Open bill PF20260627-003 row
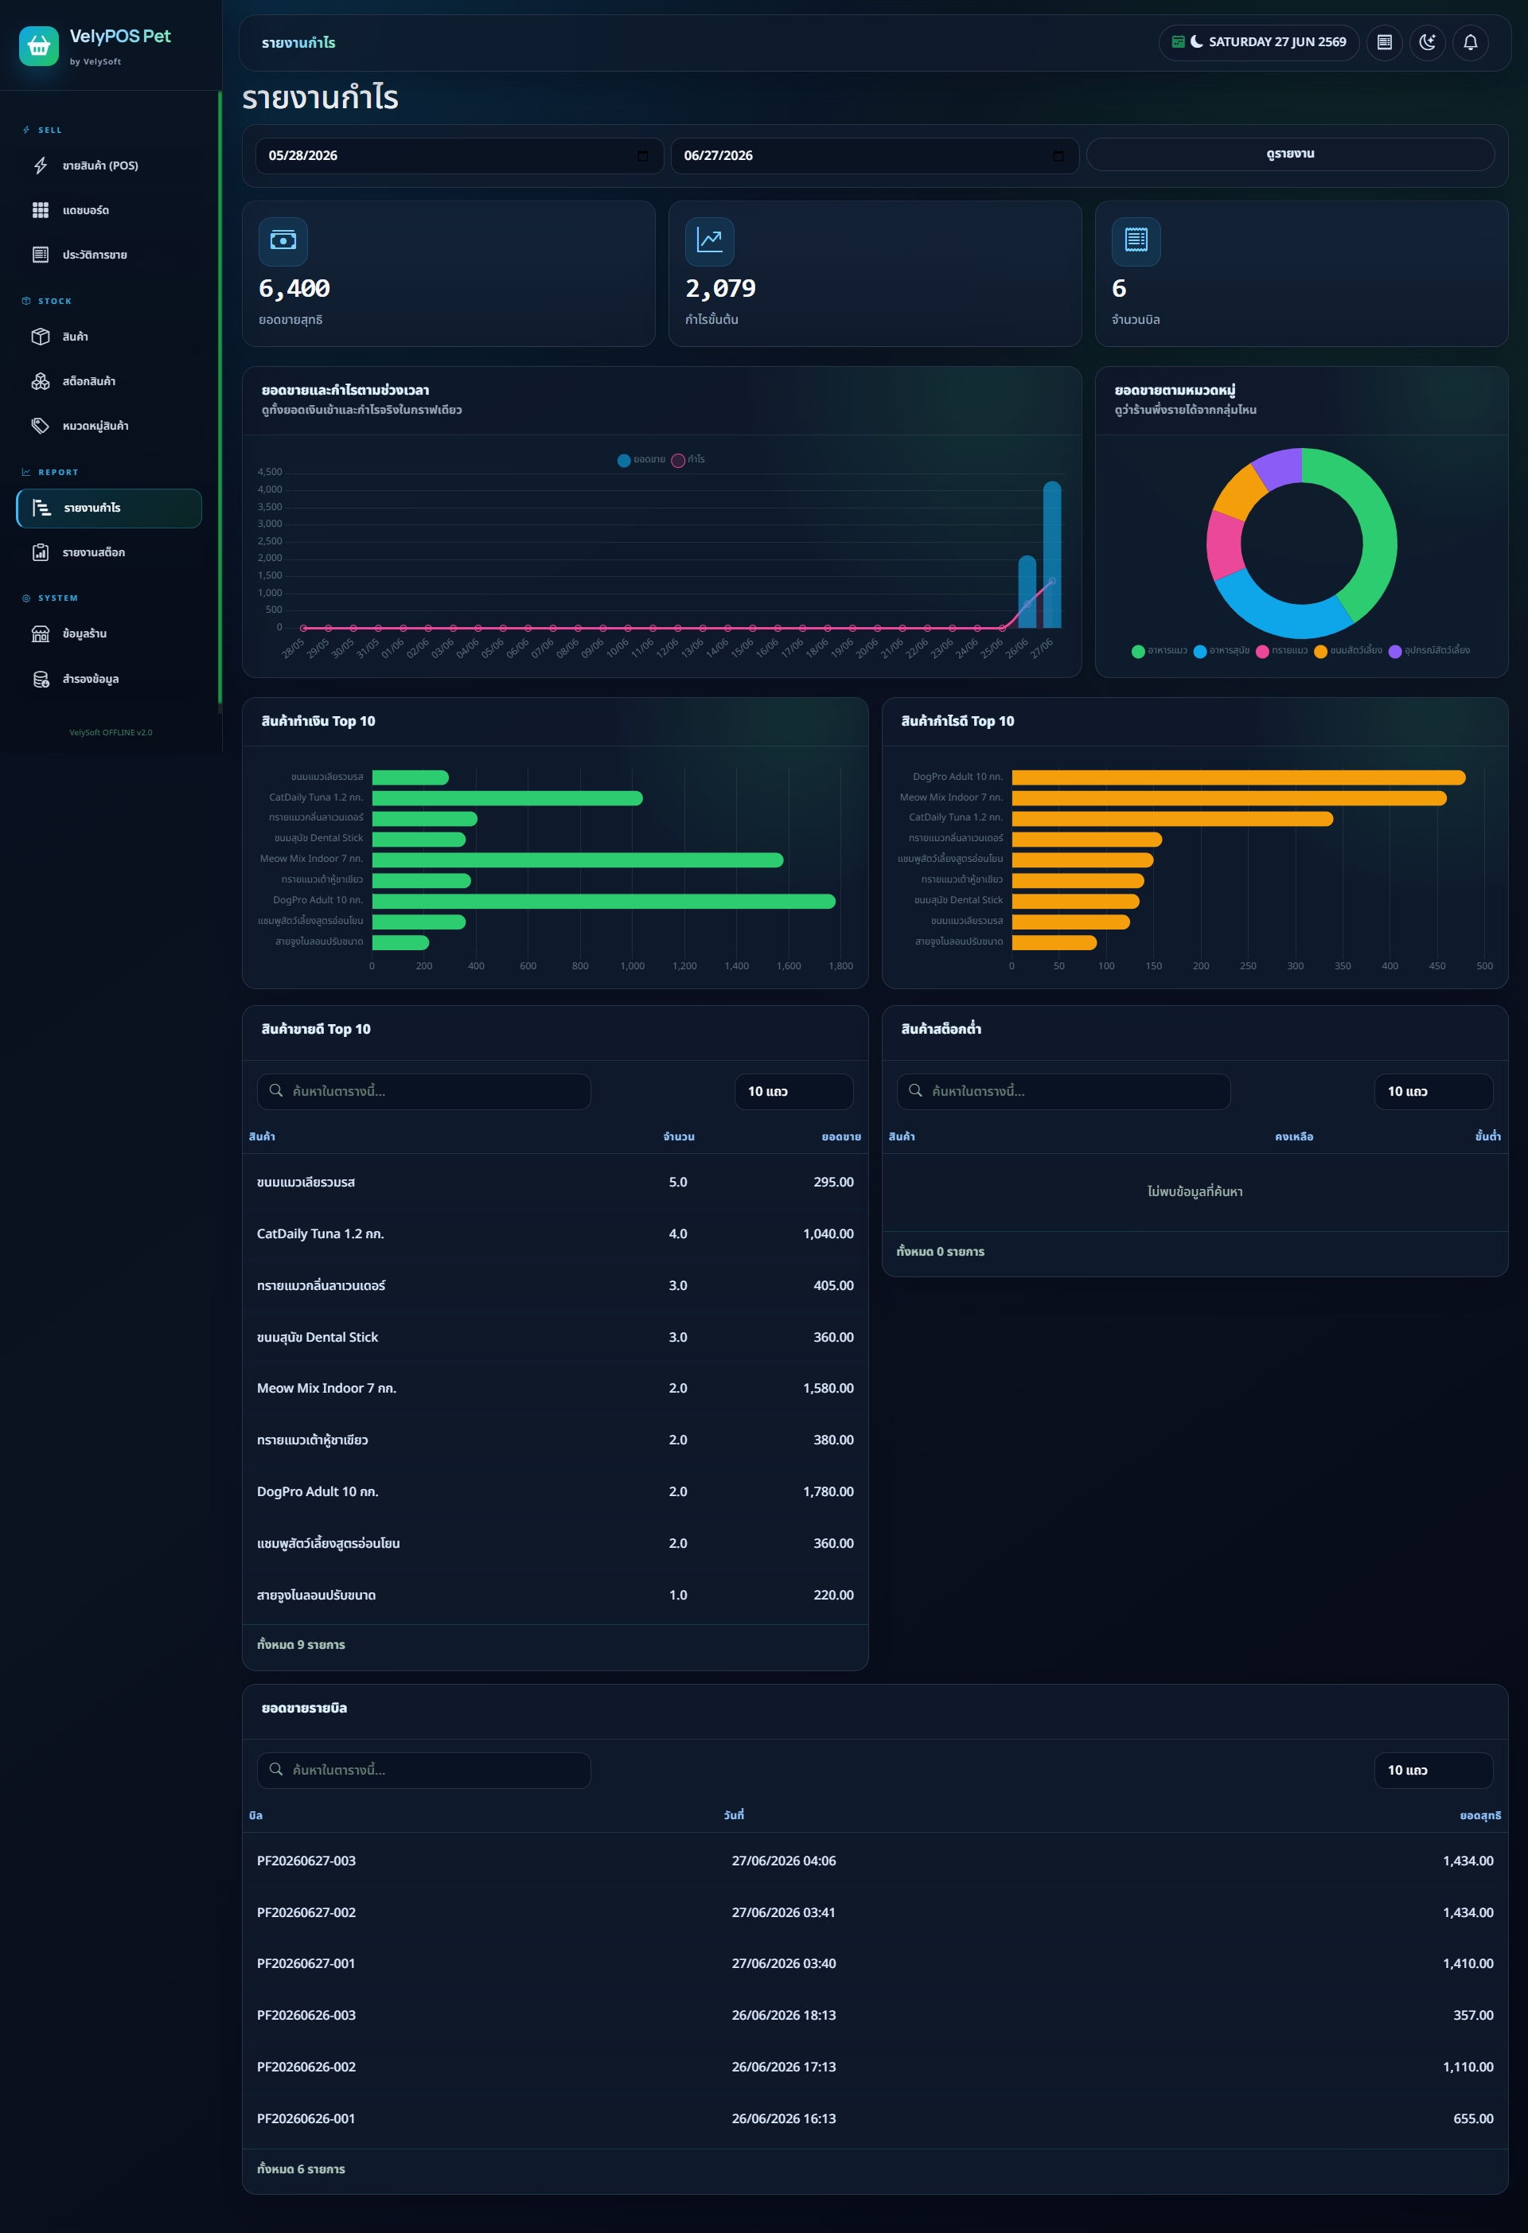The image size is (1528, 2233). [875, 1861]
